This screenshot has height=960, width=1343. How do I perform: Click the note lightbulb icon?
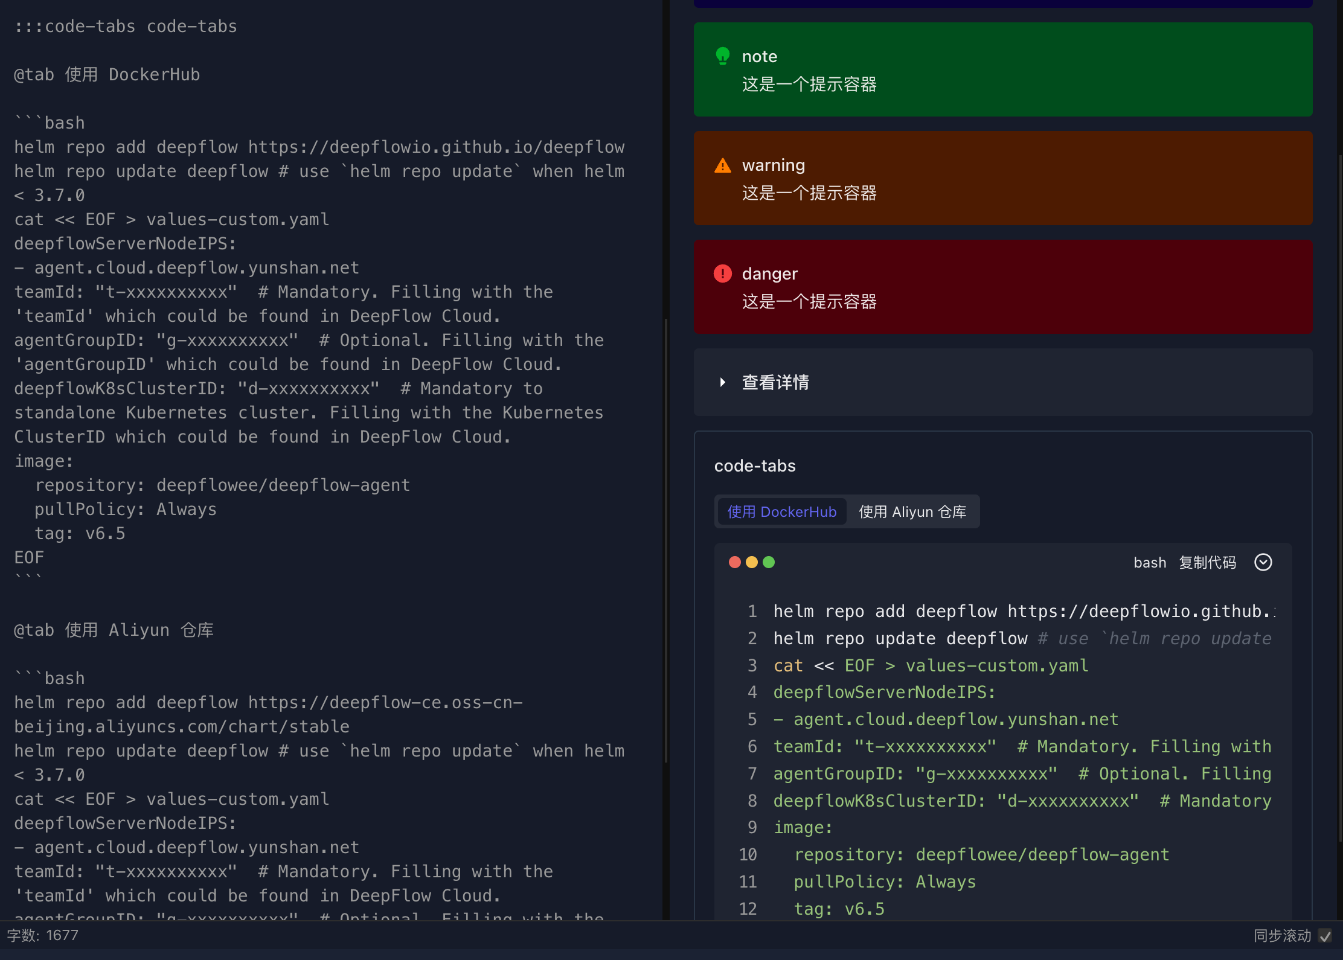pyautogui.click(x=723, y=56)
